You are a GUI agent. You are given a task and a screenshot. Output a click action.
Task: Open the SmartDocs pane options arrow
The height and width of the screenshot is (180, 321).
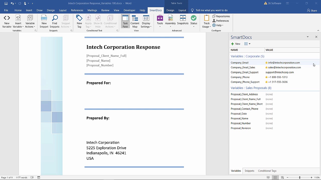pyautogui.click(x=308, y=37)
